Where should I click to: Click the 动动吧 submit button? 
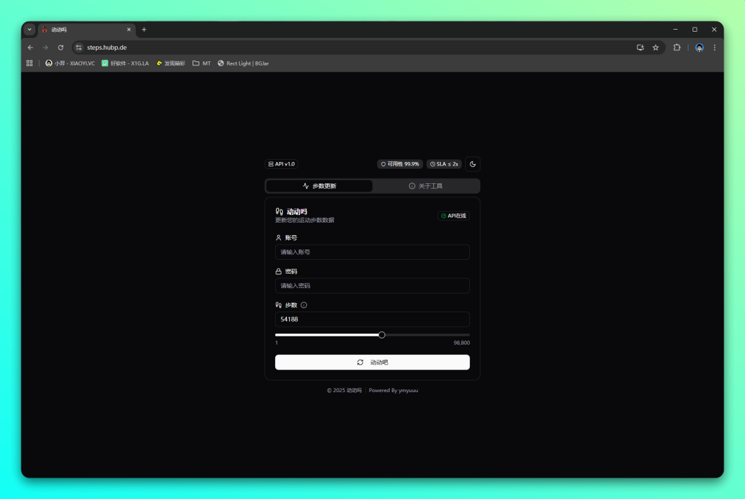[372, 363]
